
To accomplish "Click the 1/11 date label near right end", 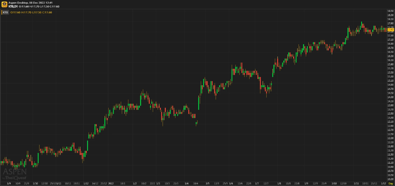I will tap(356, 183).
